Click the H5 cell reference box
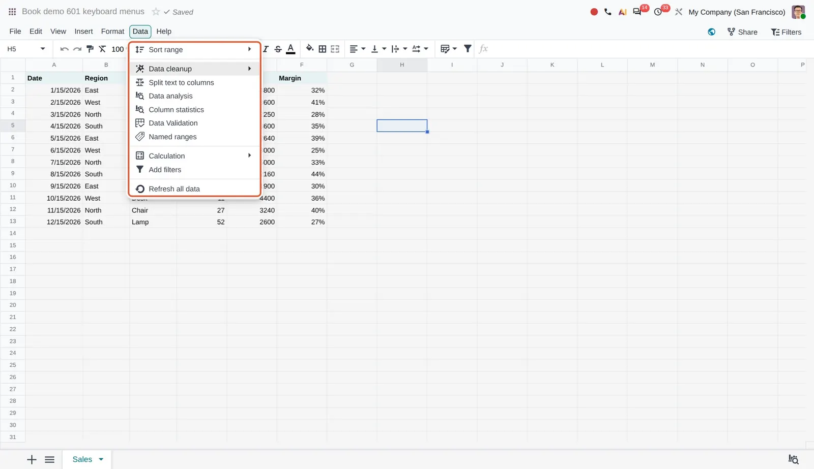Viewport: 814px width, 469px height. click(x=20, y=49)
